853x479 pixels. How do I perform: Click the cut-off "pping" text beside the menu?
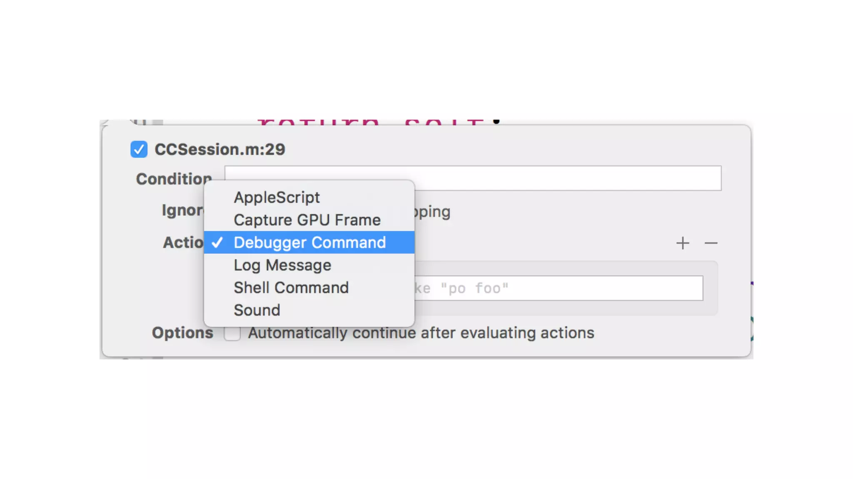pos(432,212)
